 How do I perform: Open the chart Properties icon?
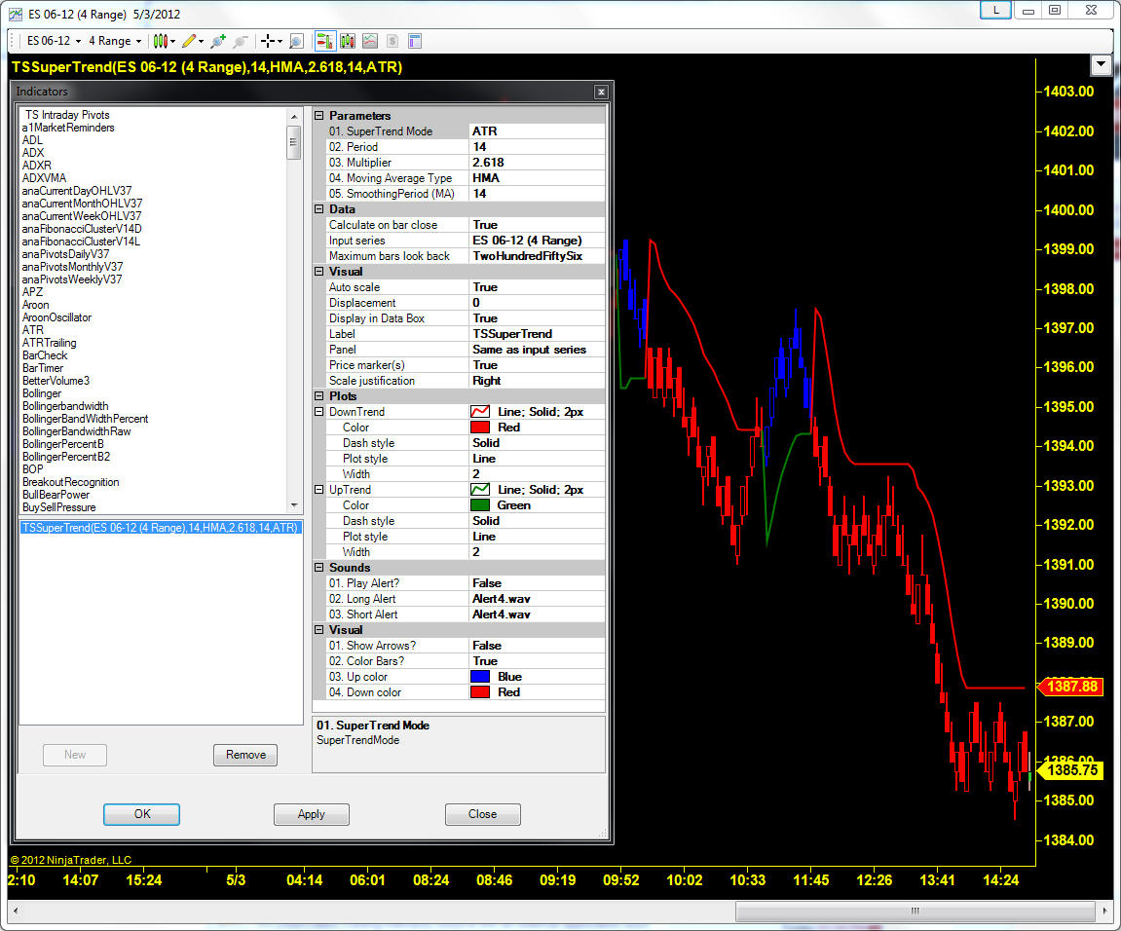[415, 41]
